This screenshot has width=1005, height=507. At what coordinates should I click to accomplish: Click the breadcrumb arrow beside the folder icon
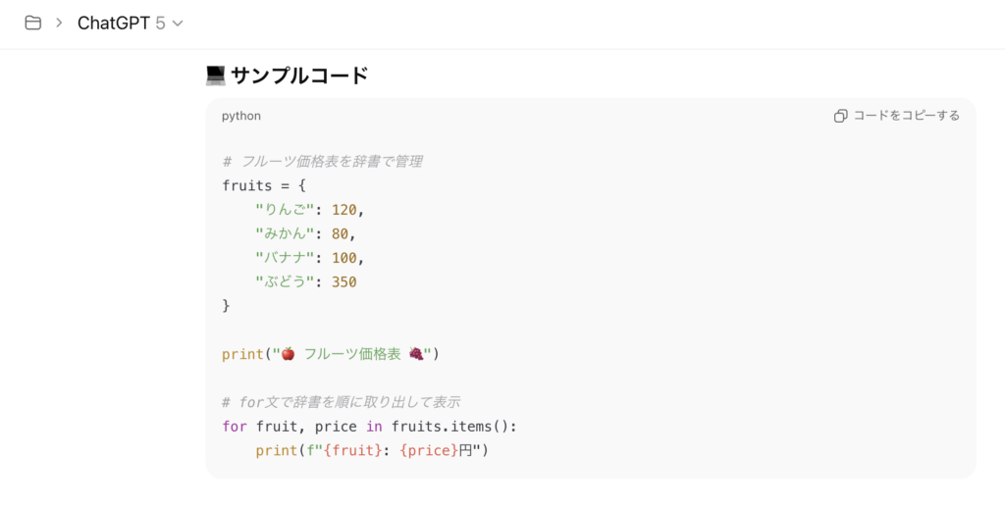pyautogui.click(x=59, y=23)
